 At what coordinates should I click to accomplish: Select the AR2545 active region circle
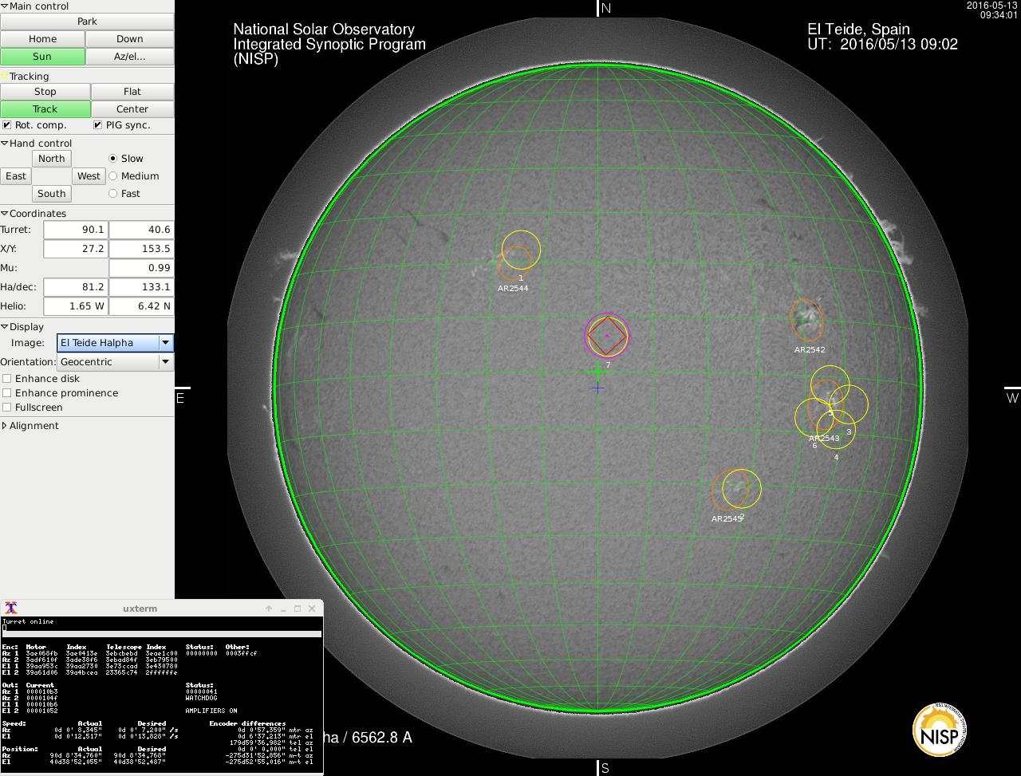pyautogui.click(x=731, y=490)
